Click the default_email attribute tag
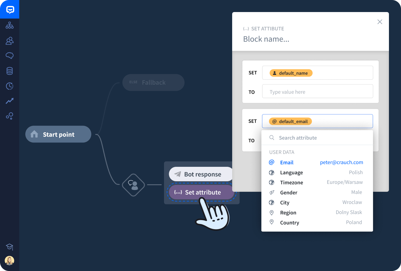Viewport: 401px width, 271px height. [x=290, y=121]
